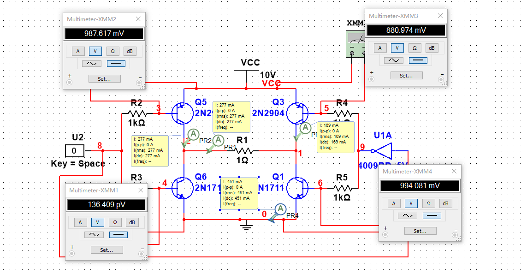Select the XMM multimeter instrument symbol
The image size is (521, 274).
[355, 44]
